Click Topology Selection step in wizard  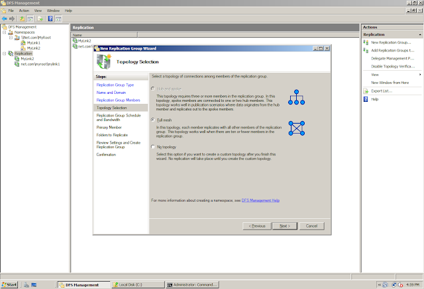(111, 108)
